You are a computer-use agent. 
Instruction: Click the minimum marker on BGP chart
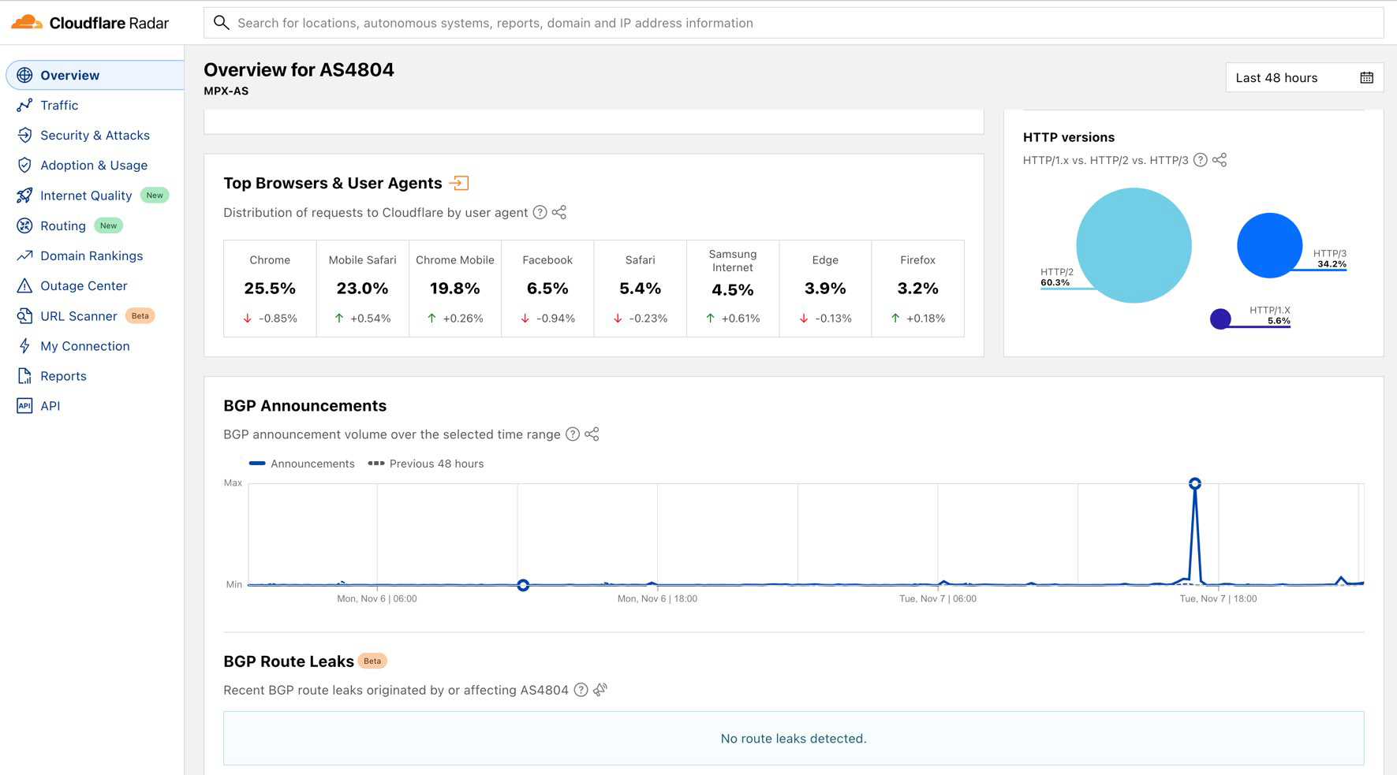click(x=523, y=585)
